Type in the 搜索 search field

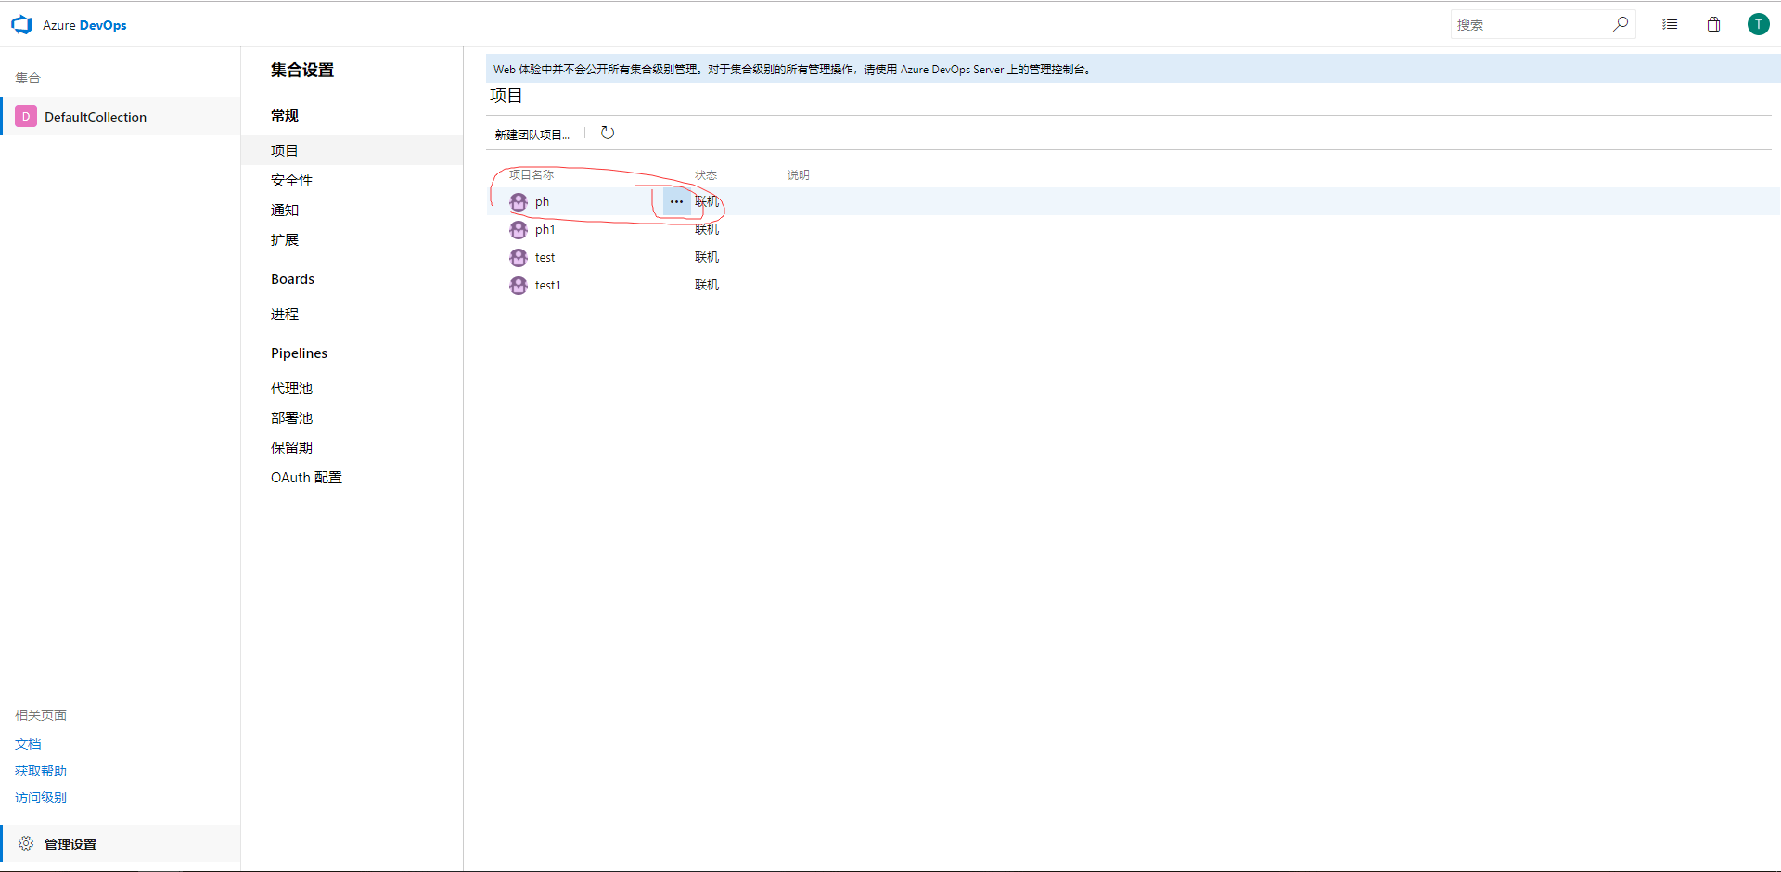[x=1531, y=25]
